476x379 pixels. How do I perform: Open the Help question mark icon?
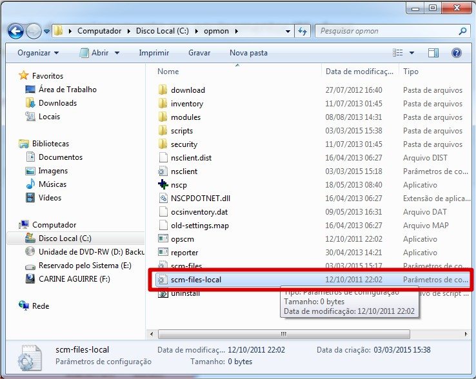pos(456,53)
